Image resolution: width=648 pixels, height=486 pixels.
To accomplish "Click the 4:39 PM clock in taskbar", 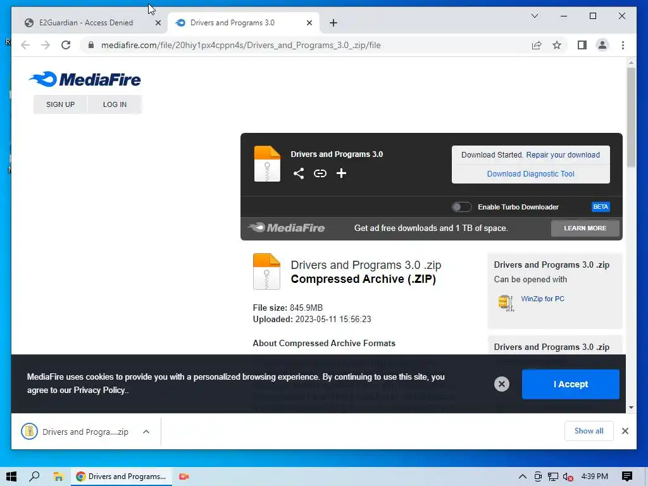I will (x=594, y=477).
